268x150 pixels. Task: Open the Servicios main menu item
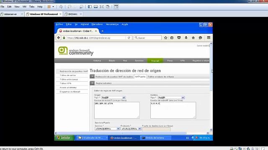coord(139,61)
